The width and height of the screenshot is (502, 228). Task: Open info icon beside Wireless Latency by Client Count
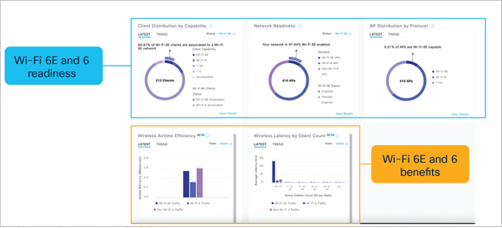[337, 136]
